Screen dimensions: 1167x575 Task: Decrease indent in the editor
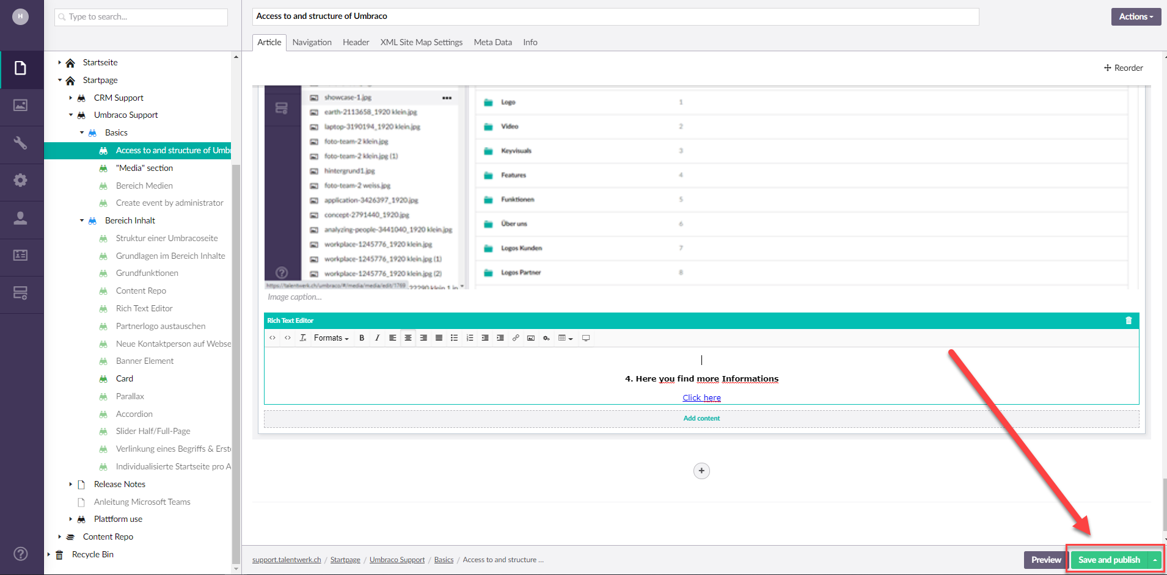[485, 338]
